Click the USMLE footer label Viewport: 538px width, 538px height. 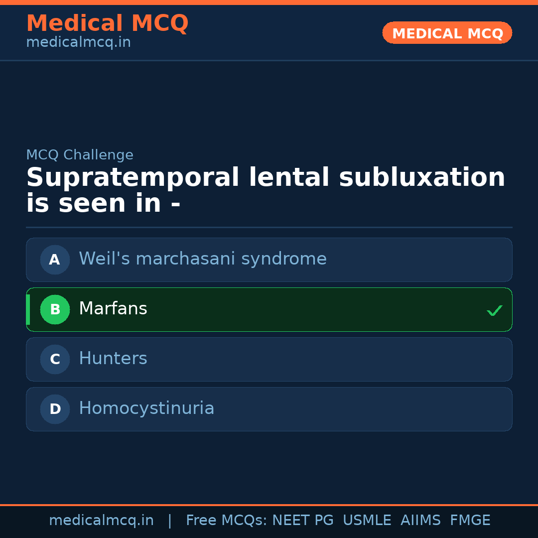click(367, 521)
